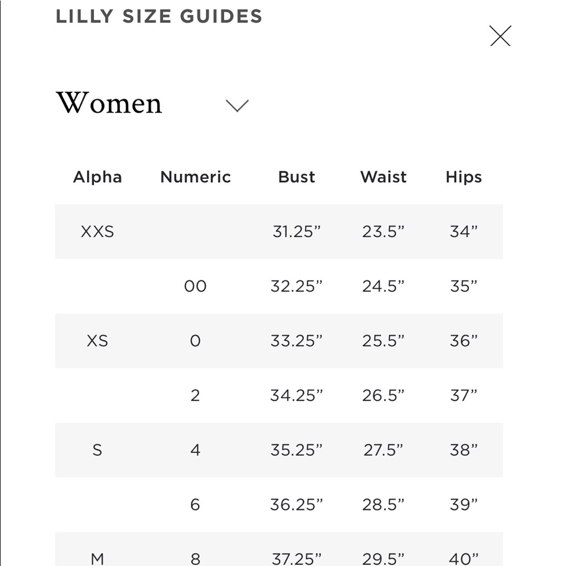
Task: Click the 36" hips value for XS
Action: (x=464, y=341)
